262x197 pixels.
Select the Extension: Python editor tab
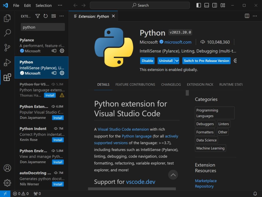[x=93, y=16]
